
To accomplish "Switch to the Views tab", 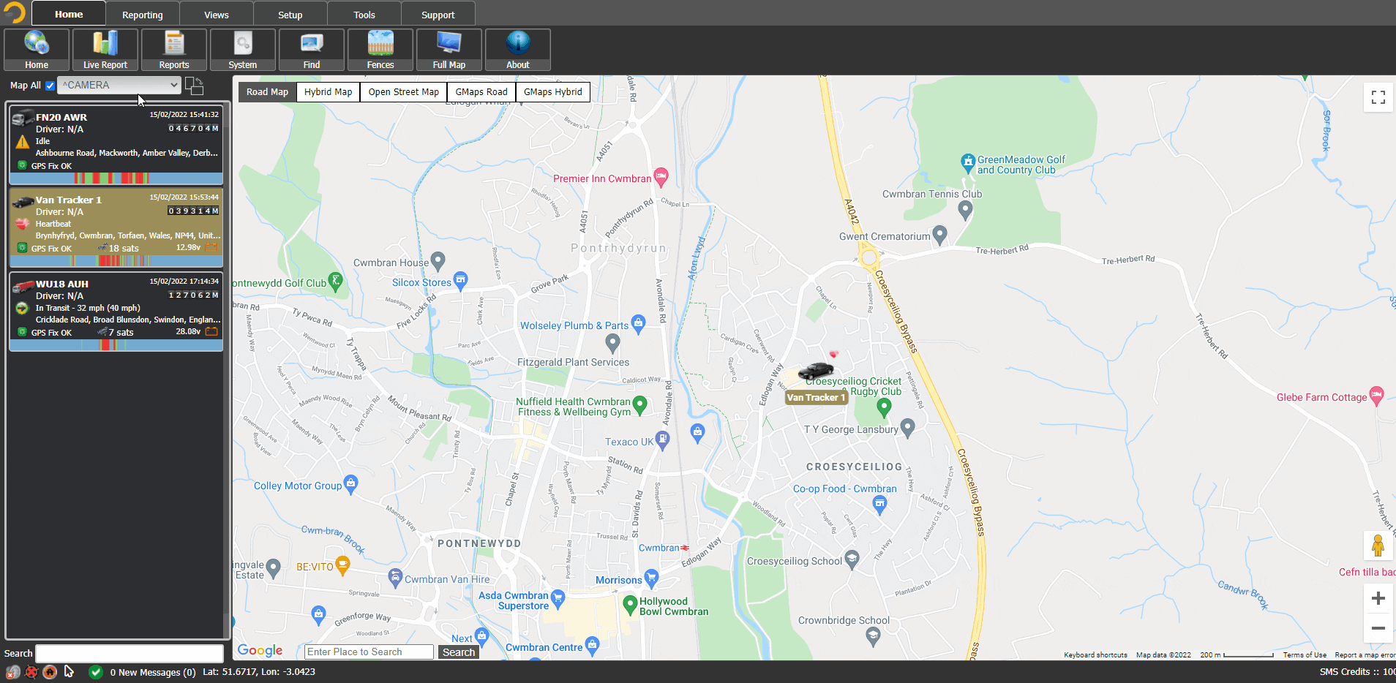I will point(217,14).
